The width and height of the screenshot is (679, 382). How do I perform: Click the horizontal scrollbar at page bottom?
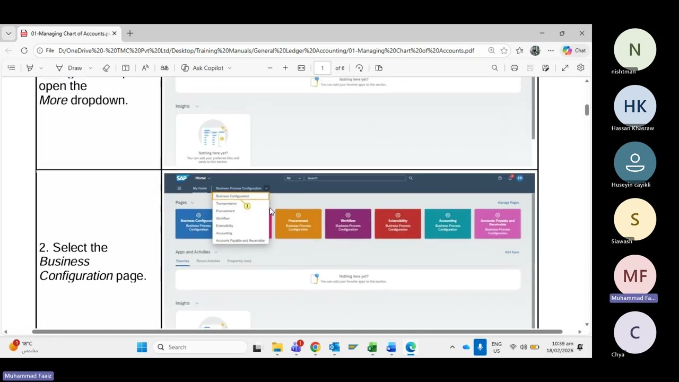tap(297, 332)
